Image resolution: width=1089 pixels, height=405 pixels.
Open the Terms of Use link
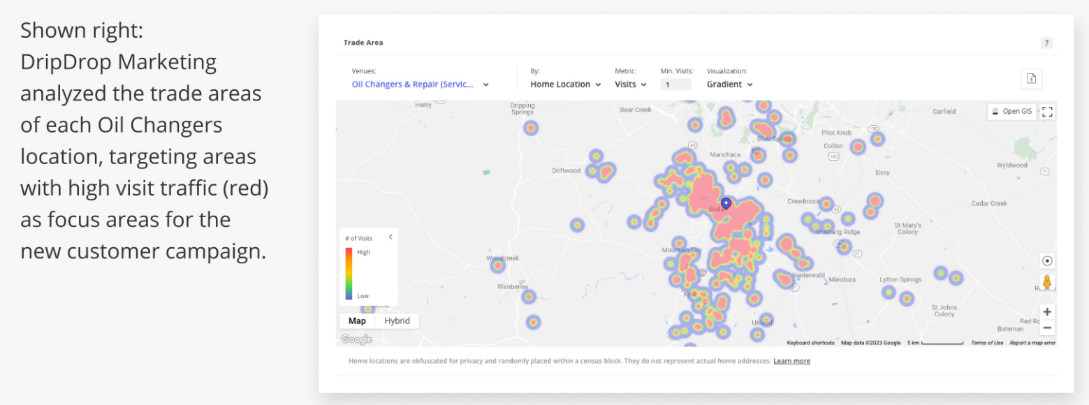tap(987, 343)
